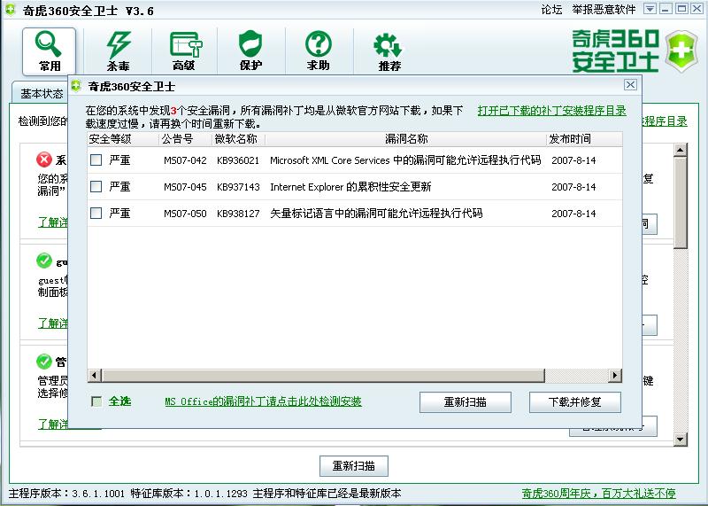Open 了解详情 link under guest item
Screen dimensions: 708x506
click(52, 323)
